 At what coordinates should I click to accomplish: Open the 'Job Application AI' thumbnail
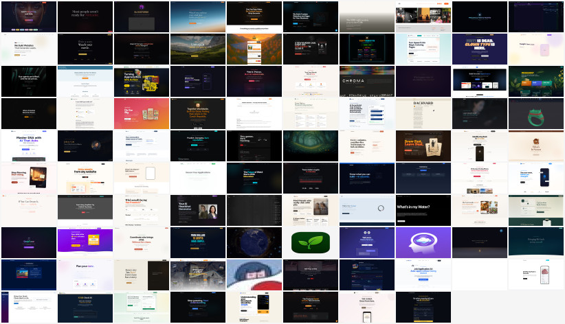(x=423, y=275)
